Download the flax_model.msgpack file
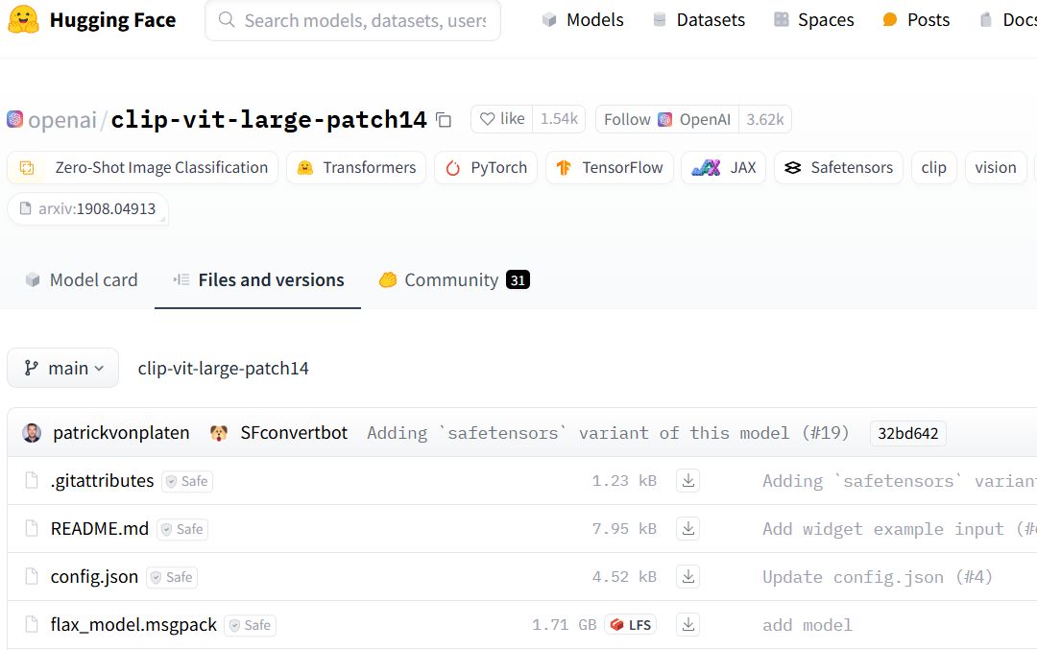The image size is (1037, 650). pyautogui.click(x=687, y=625)
